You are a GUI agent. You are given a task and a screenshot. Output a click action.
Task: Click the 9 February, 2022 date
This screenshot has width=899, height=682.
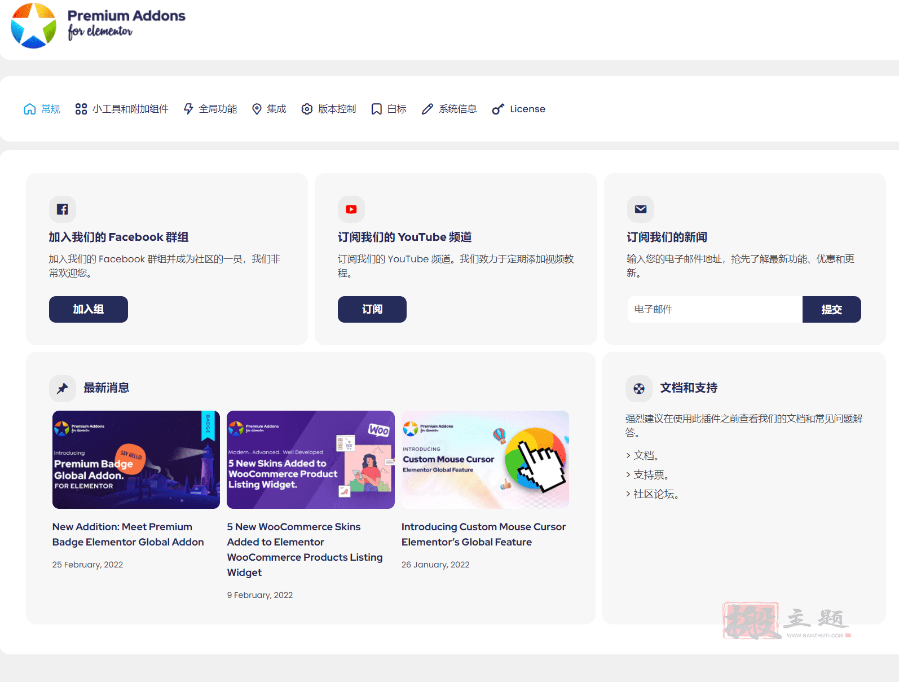click(x=260, y=595)
